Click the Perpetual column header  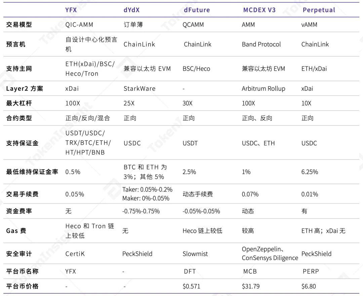(x=319, y=10)
